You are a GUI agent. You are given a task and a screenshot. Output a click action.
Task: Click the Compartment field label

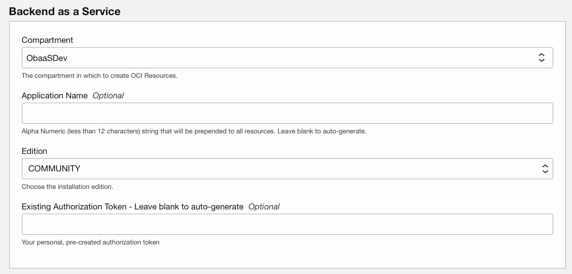[x=47, y=40]
